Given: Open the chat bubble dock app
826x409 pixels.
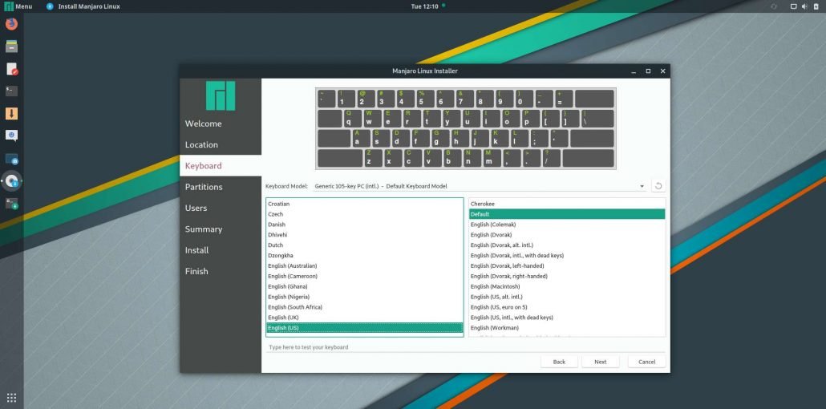Looking at the screenshot, I should (x=11, y=136).
